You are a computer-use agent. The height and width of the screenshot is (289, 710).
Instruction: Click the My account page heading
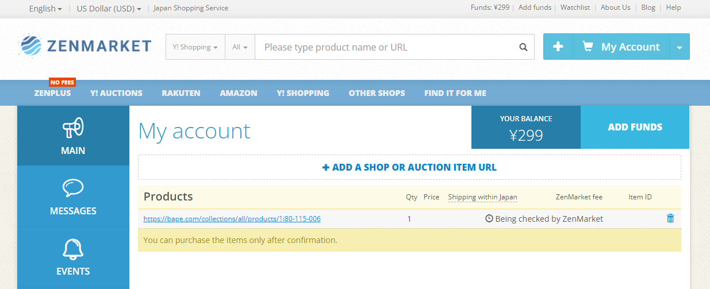click(194, 131)
